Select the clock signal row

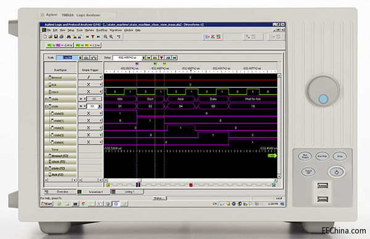(60, 92)
